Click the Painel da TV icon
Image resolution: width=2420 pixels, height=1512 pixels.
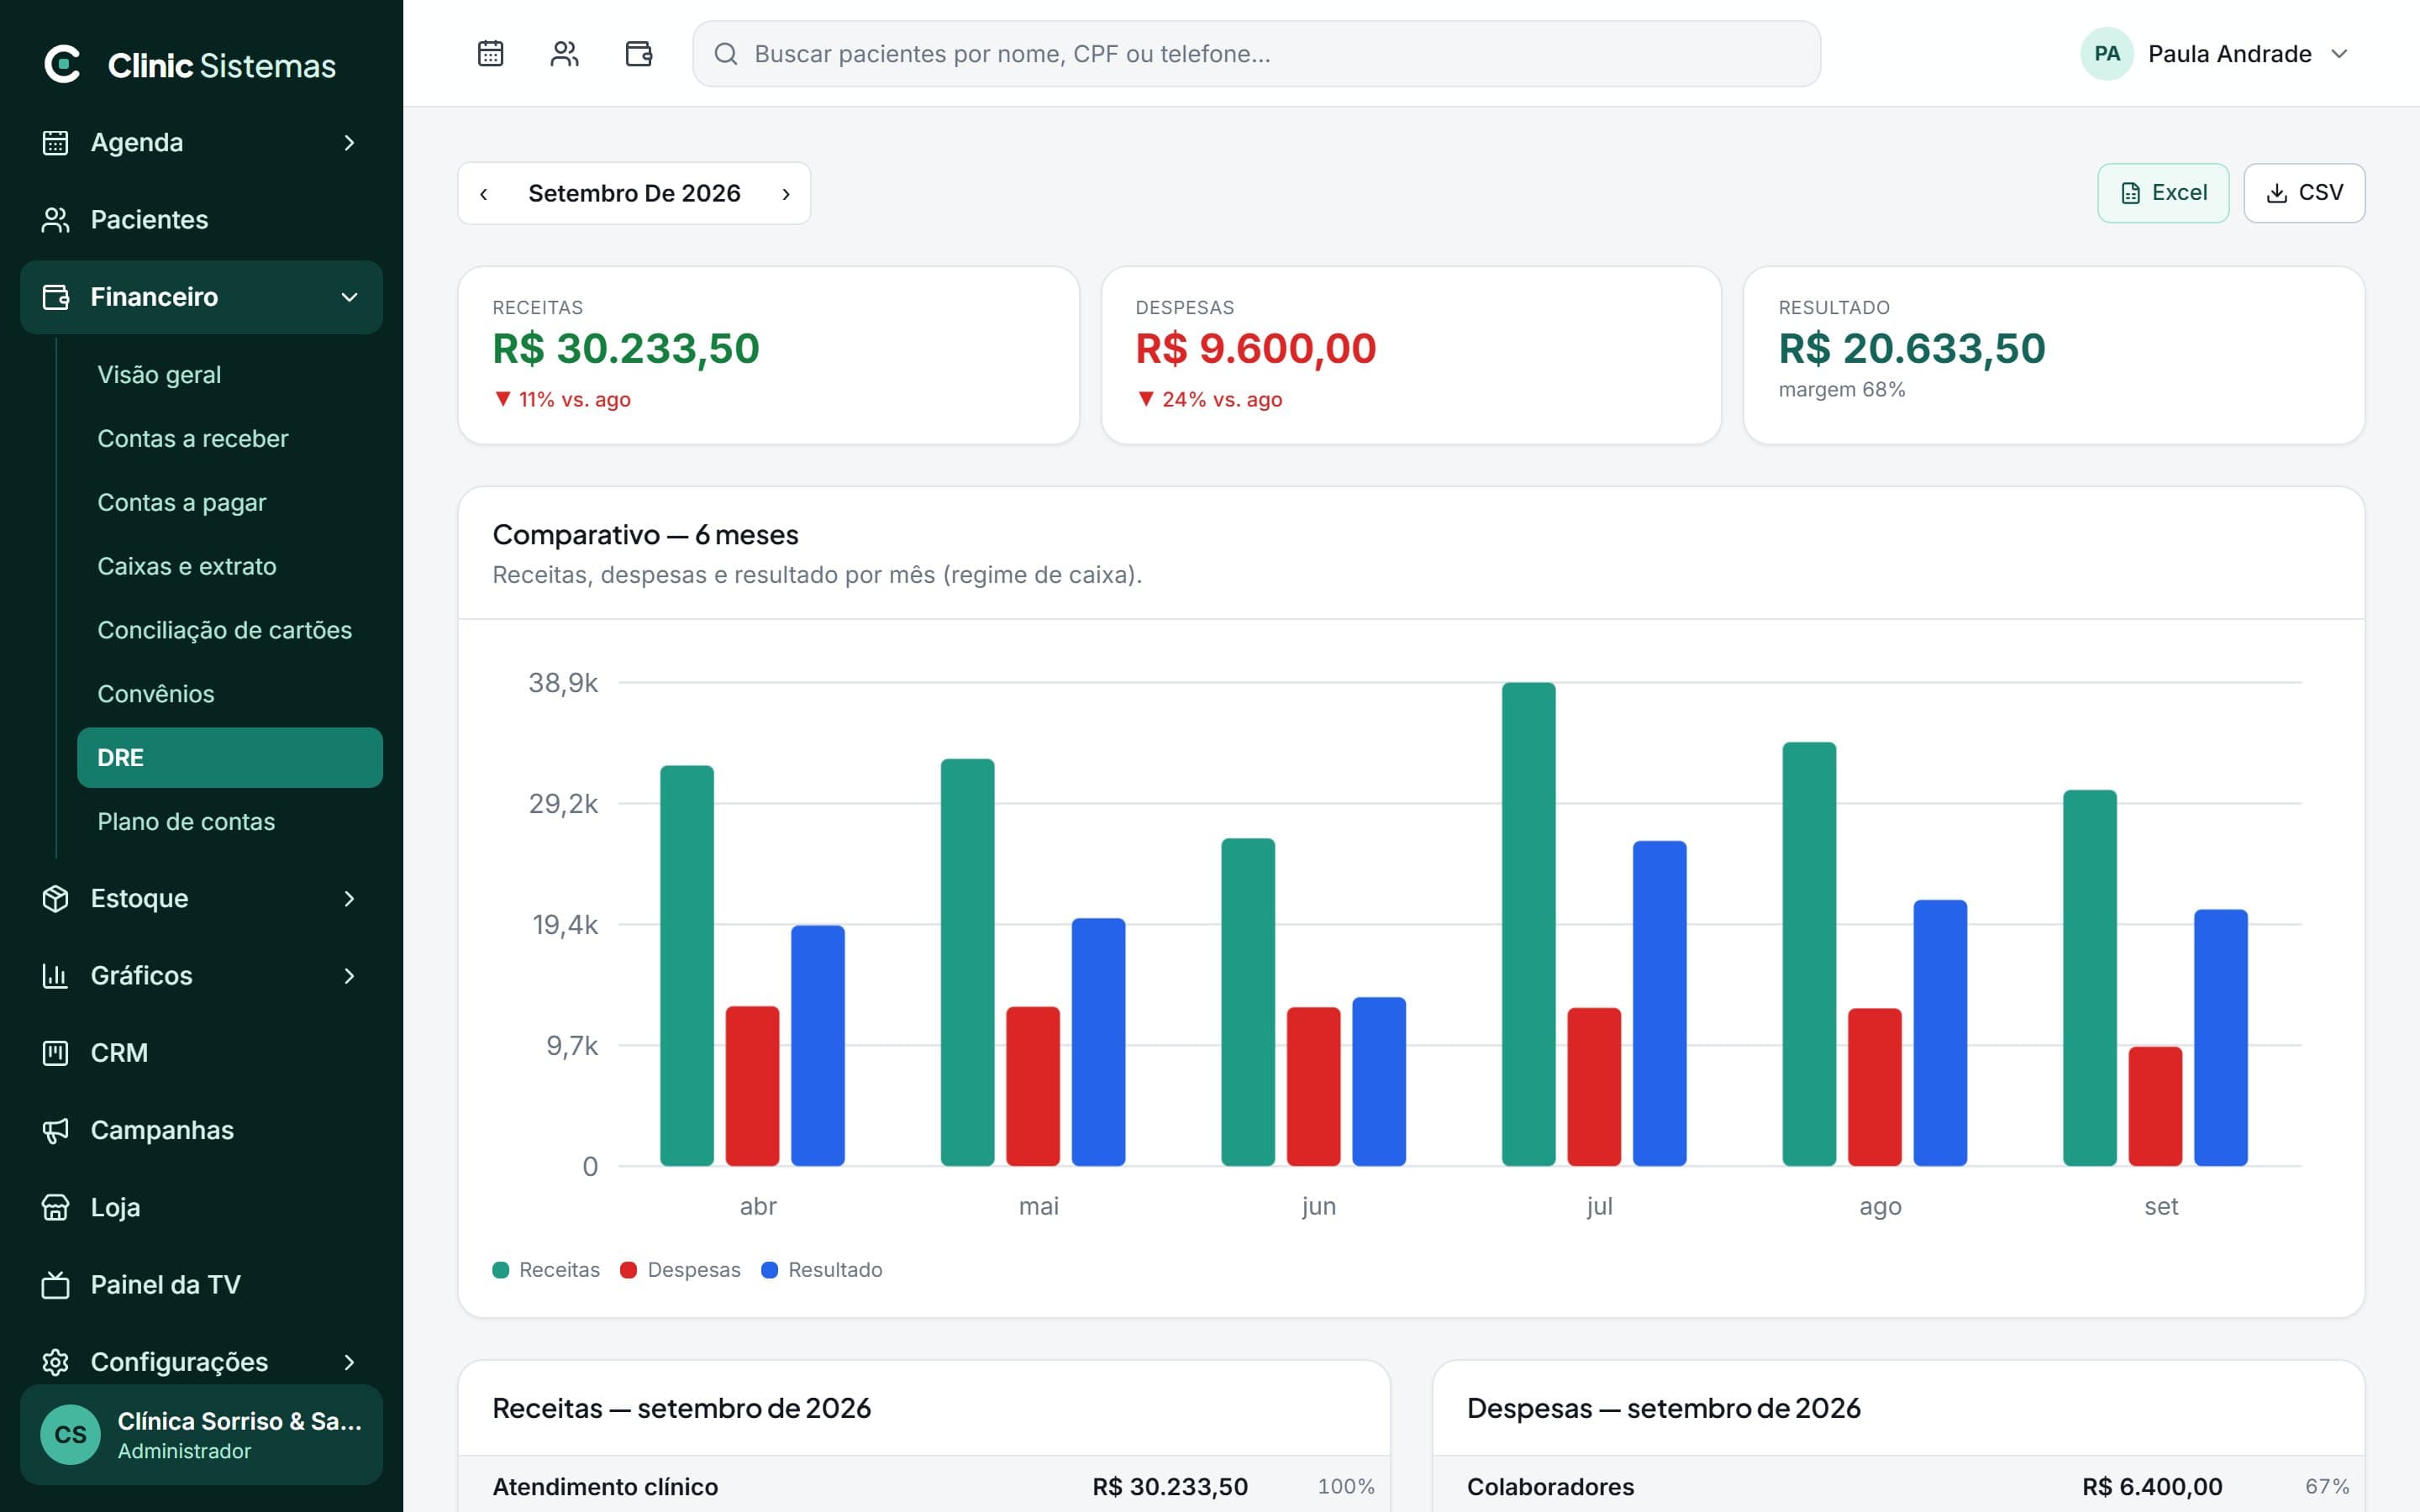[56, 1284]
